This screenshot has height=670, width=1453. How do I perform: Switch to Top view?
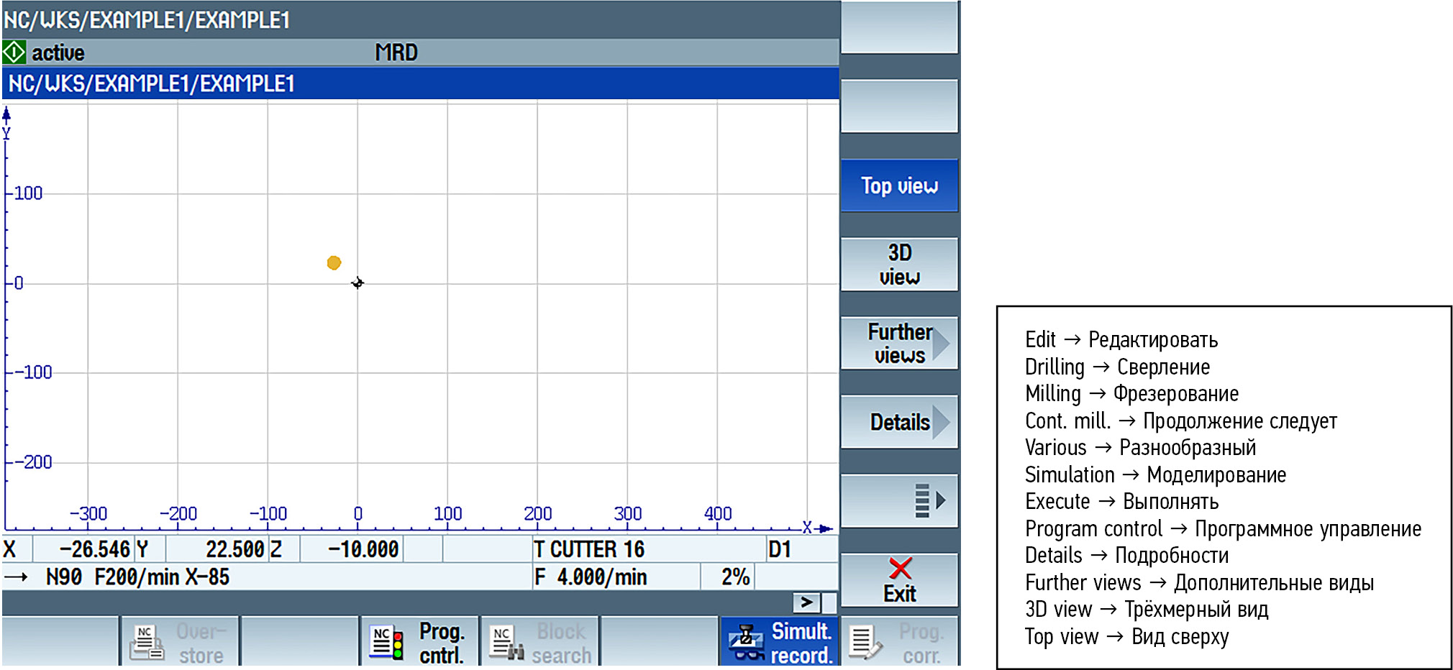click(899, 185)
